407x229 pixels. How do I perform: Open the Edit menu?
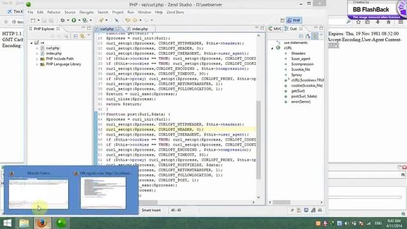(x=40, y=12)
